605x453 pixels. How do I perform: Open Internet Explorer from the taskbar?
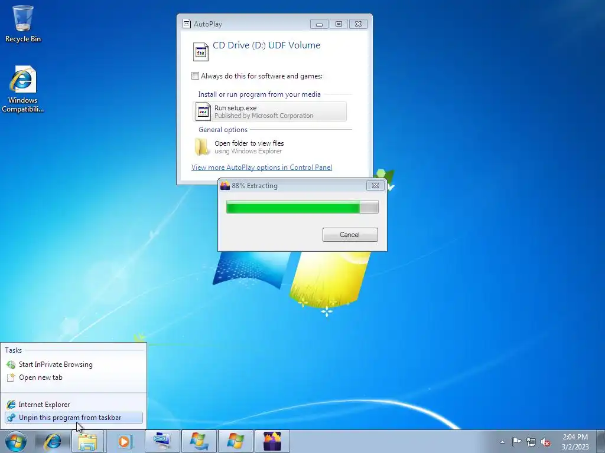(53, 441)
